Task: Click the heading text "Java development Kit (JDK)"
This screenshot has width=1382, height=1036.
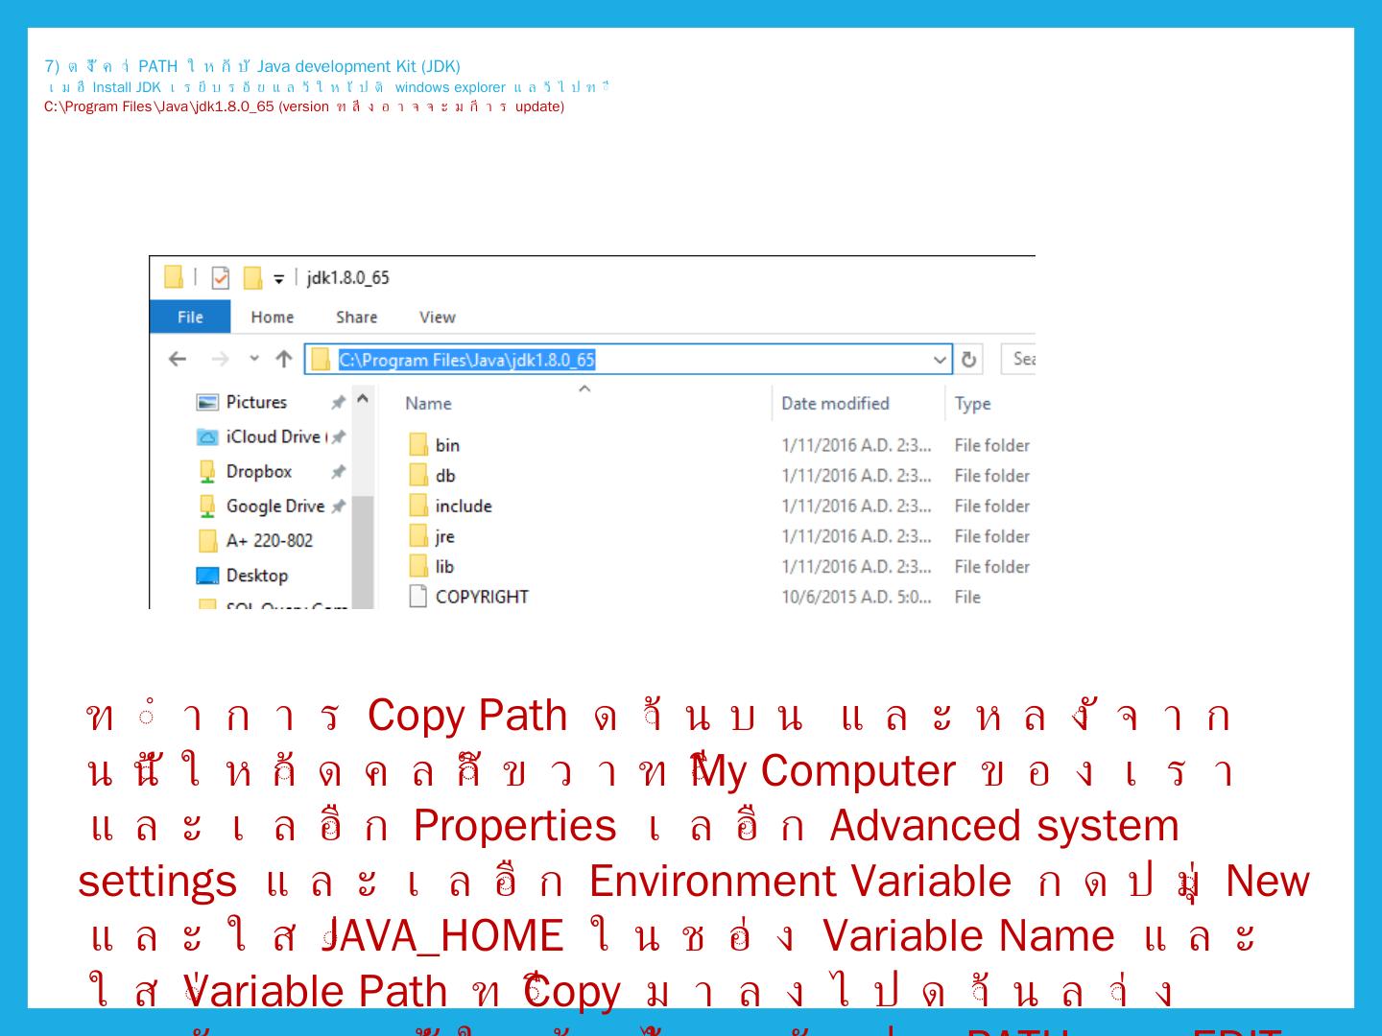Action: (359, 66)
